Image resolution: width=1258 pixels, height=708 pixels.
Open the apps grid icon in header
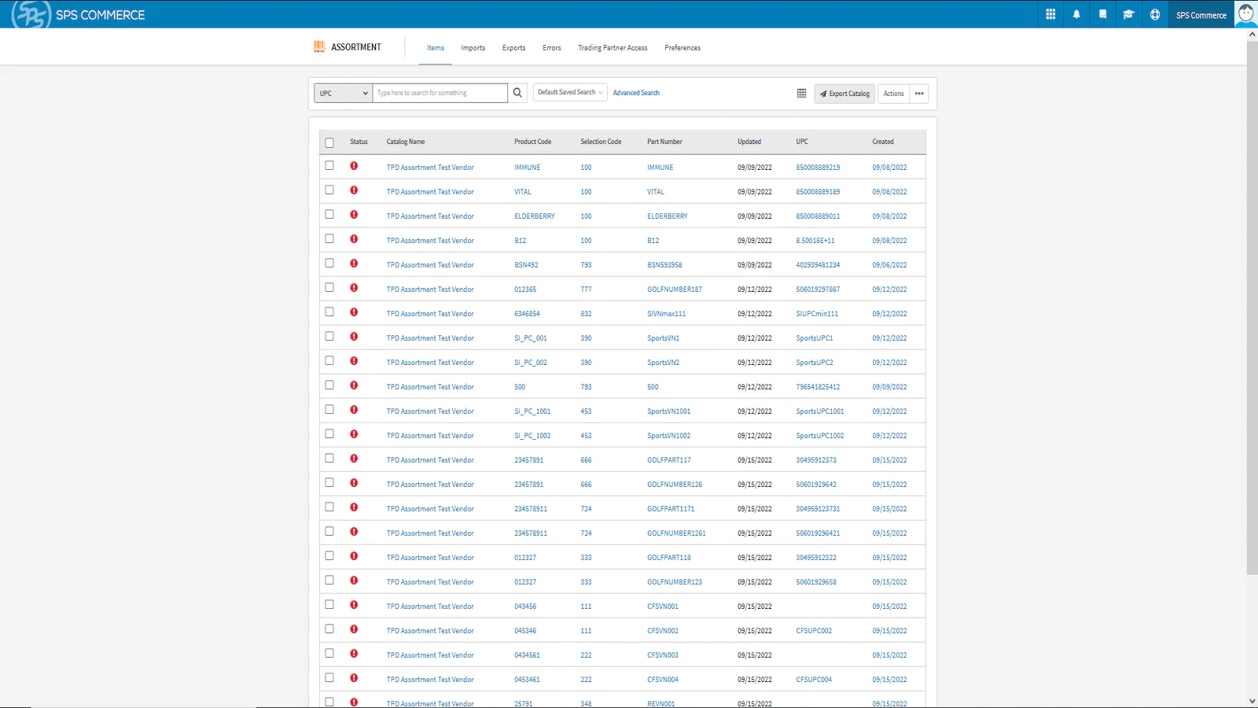click(x=1050, y=14)
